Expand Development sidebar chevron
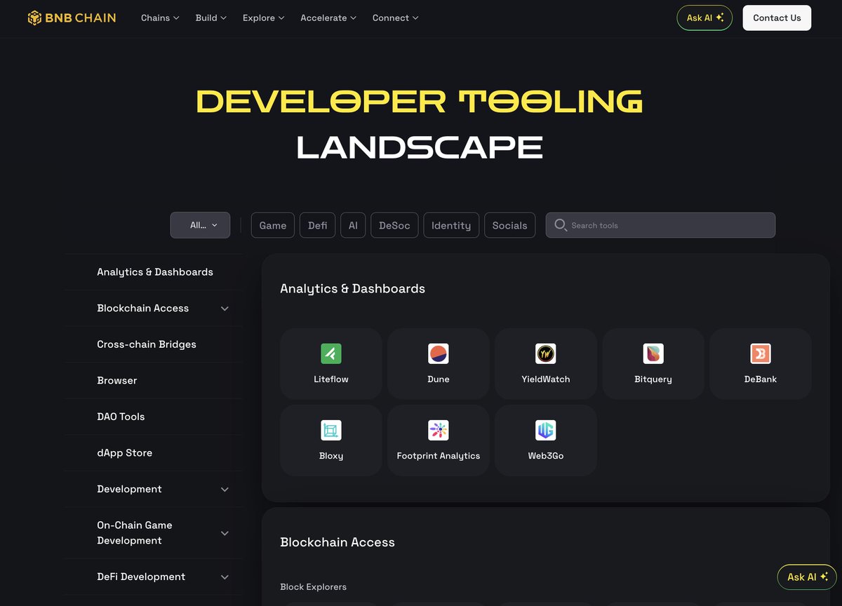The height and width of the screenshot is (606, 842). click(225, 490)
